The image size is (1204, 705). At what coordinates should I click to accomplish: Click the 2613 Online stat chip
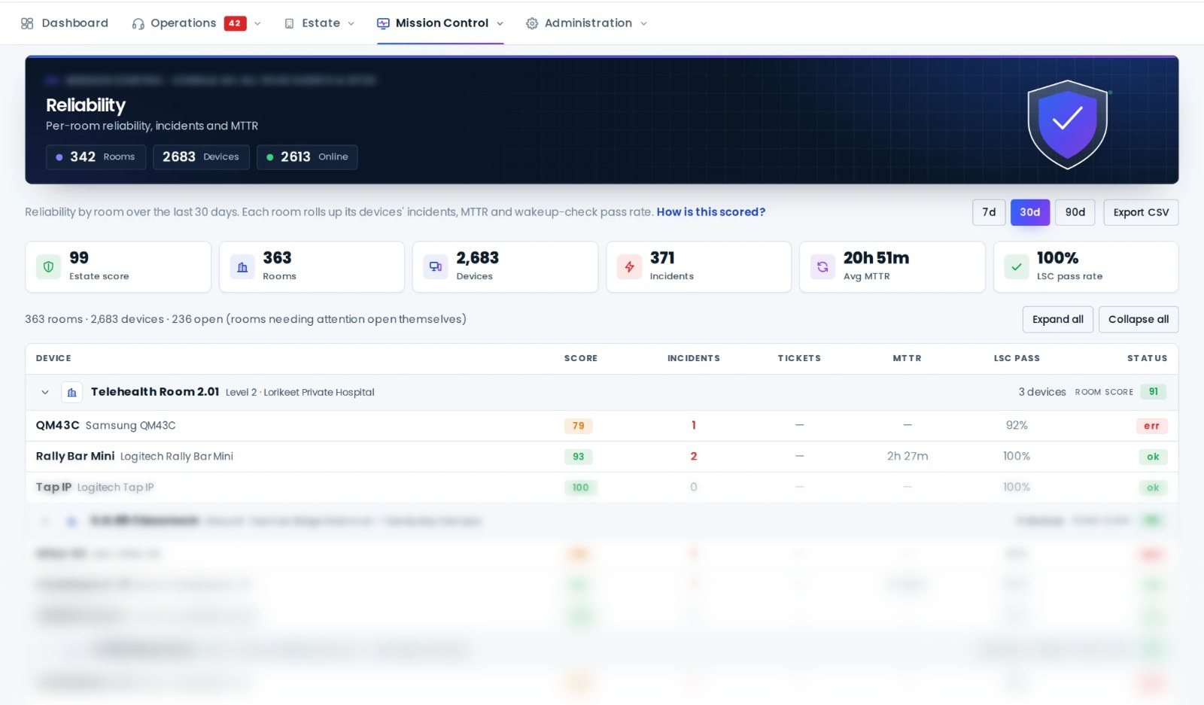306,156
